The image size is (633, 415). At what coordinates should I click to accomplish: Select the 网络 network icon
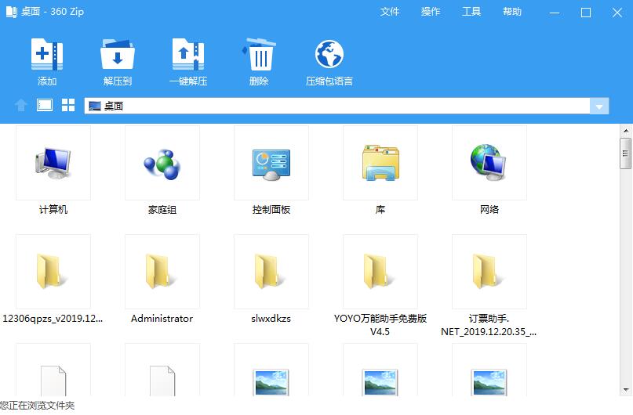click(489, 163)
